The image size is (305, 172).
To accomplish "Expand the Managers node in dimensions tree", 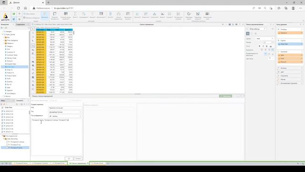I will pyautogui.click(x=2, y=32).
